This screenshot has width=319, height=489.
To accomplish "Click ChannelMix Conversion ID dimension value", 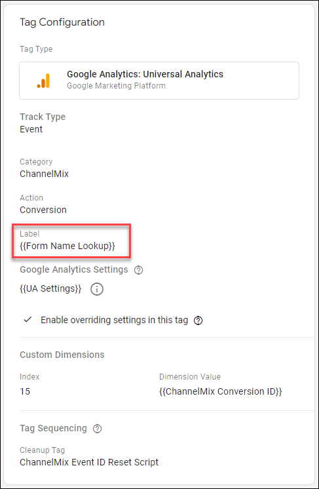I will coord(221,392).
